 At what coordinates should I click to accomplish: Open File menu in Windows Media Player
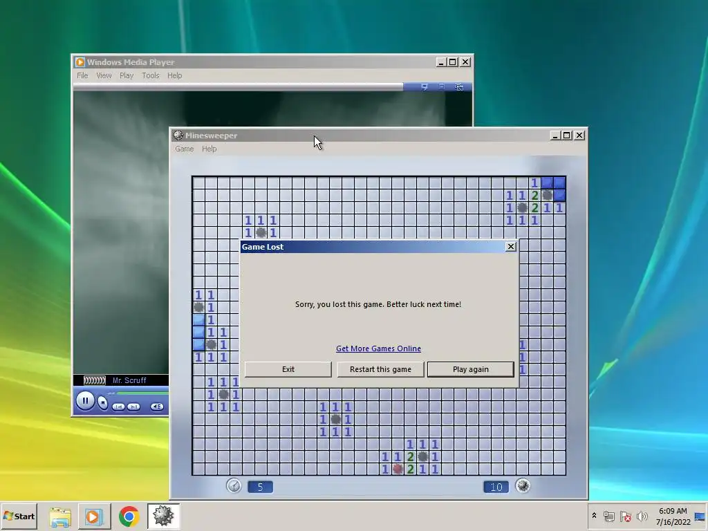(82, 75)
